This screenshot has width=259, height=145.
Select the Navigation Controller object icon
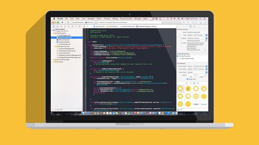pos(188,89)
